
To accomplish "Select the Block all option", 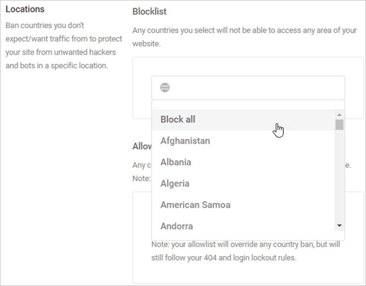I will [243, 119].
